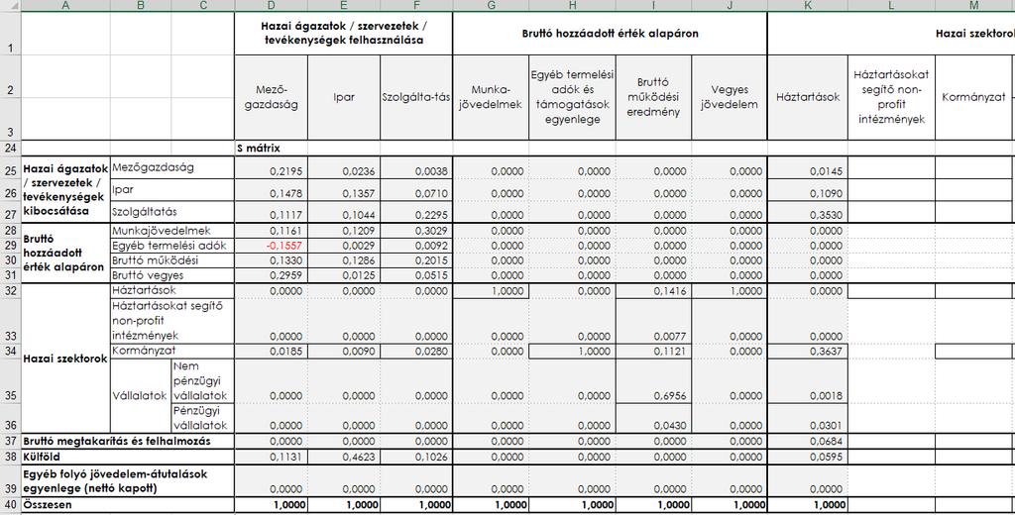
Task: Select the cell with value 0,0018
Action: 807,381
